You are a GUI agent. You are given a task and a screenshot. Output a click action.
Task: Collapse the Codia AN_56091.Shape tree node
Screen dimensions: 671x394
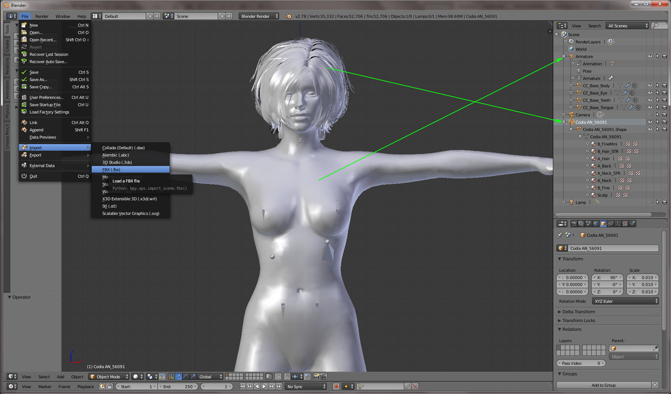click(571, 129)
